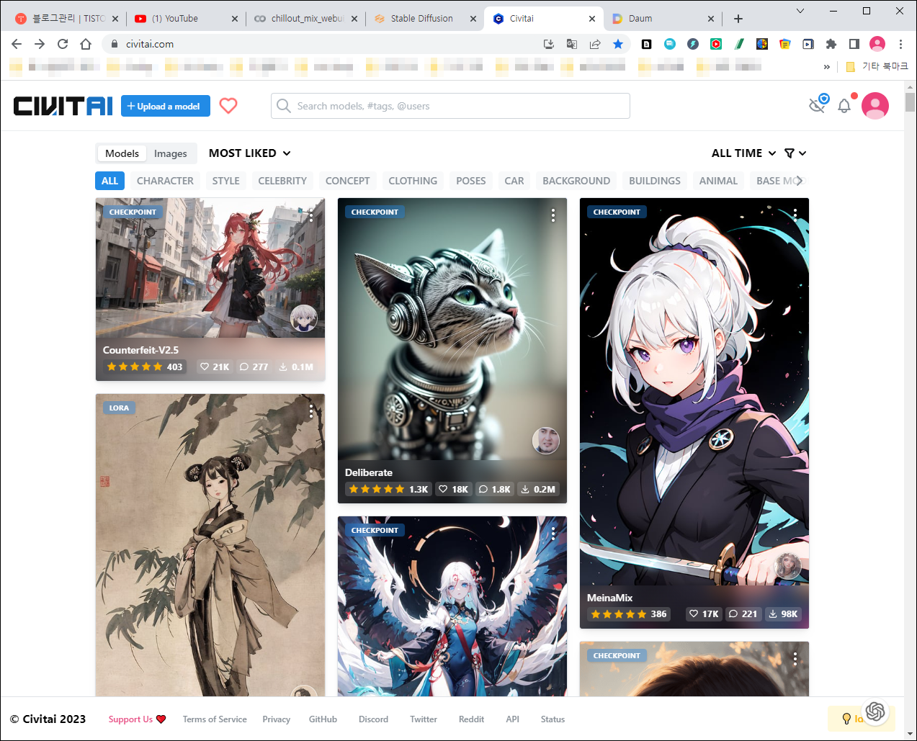The height and width of the screenshot is (741, 917).
Task: Expand the ALL TIME period dropdown
Action: pyautogui.click(x=743, y=153)
